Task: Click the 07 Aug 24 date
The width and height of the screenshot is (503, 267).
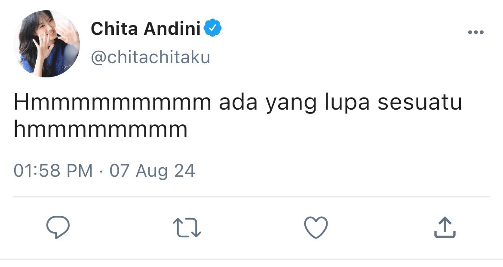Action: 152,170
